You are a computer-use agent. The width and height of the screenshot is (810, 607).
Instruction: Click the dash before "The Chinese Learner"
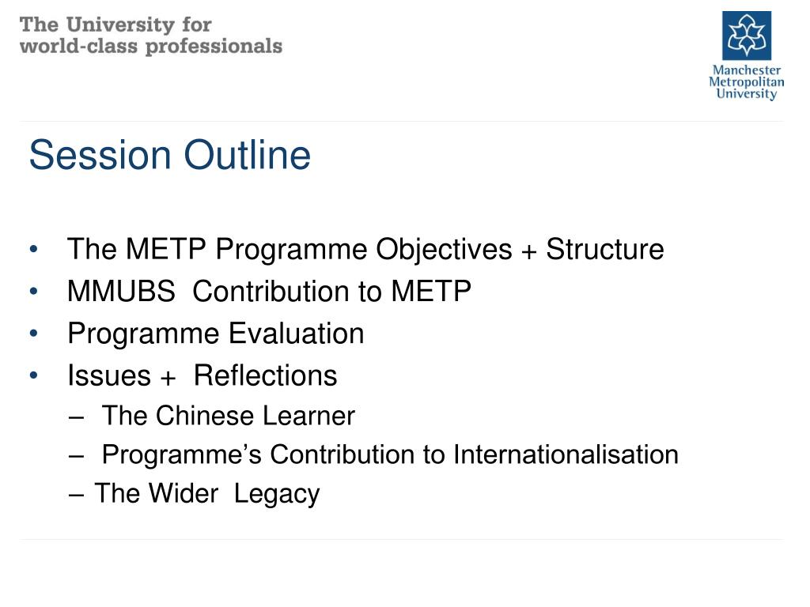(x=76, y=417)
